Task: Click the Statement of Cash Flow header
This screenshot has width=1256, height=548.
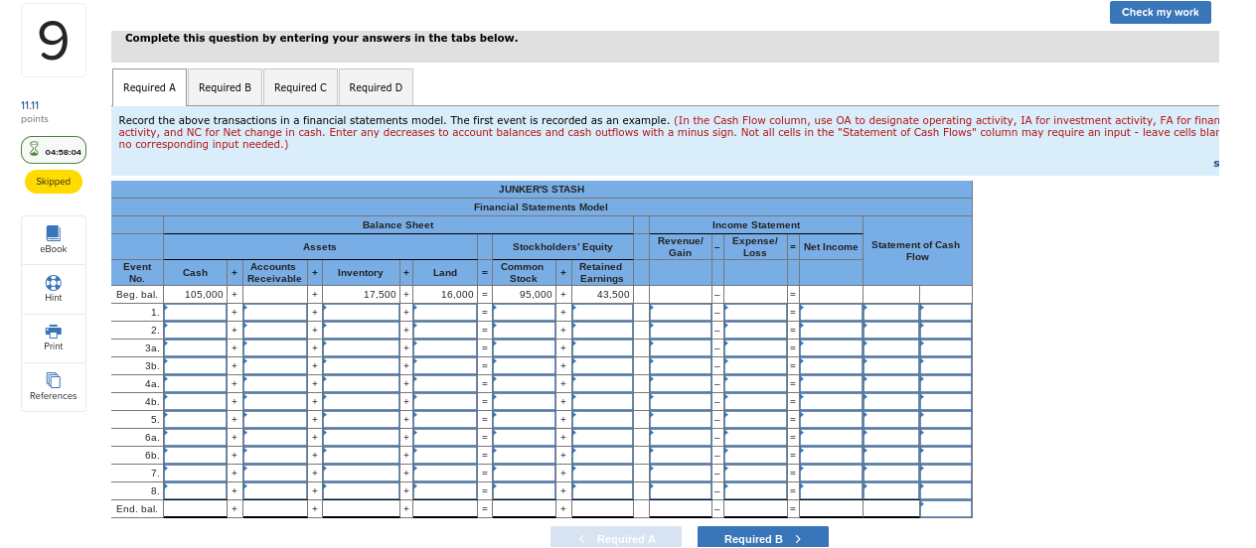Action: (x=916, y=250)
